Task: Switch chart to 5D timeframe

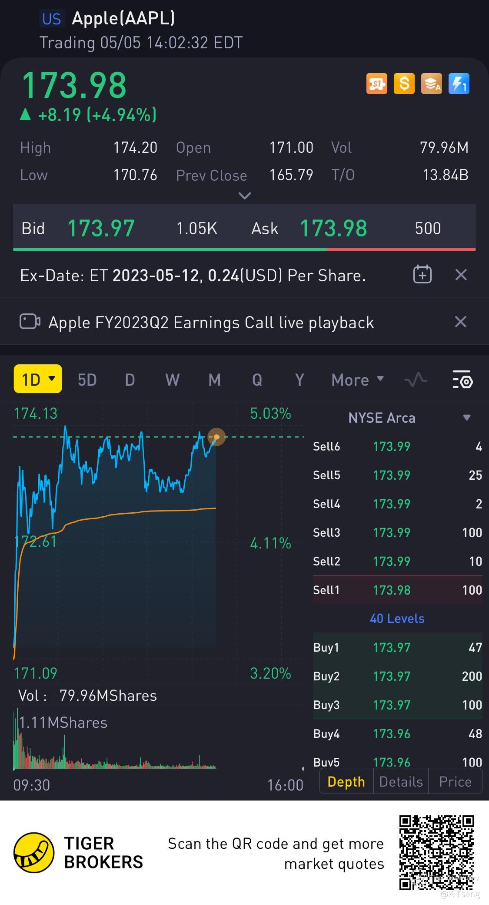Action: 87,380
